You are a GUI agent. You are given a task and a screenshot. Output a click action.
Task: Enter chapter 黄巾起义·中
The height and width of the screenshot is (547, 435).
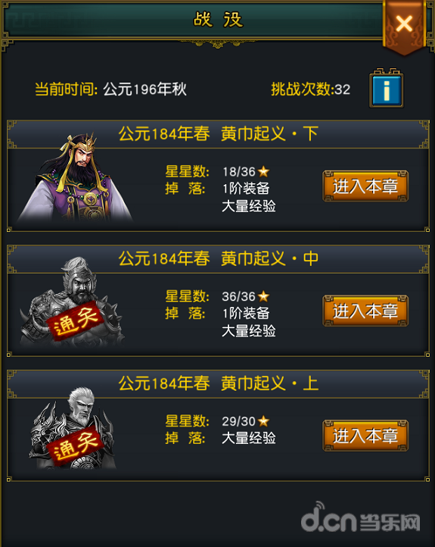coord(365,311)
